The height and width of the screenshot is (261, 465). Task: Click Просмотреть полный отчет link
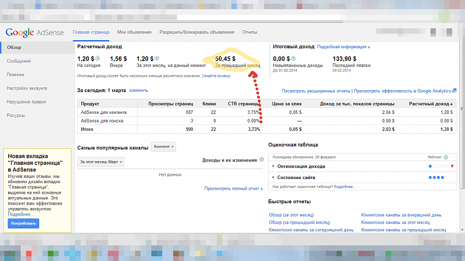(234, 188)
